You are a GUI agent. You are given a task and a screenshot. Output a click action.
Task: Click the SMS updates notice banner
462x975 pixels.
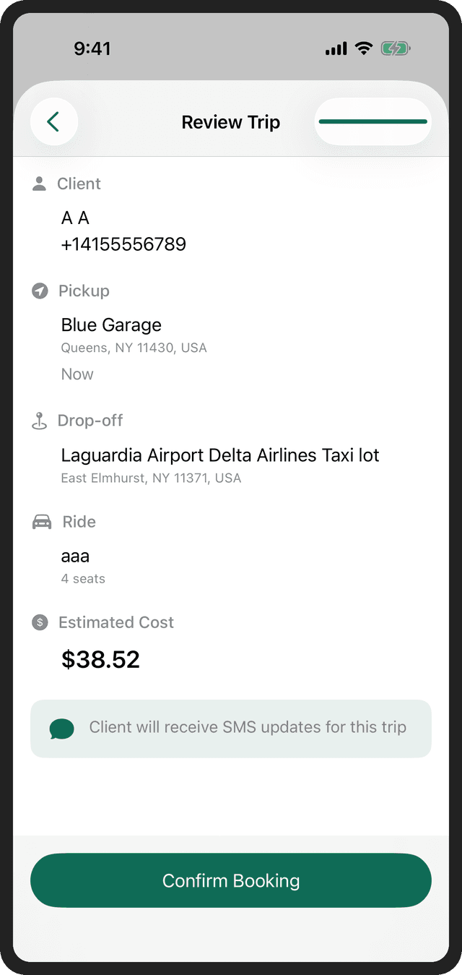coord(230,728)
